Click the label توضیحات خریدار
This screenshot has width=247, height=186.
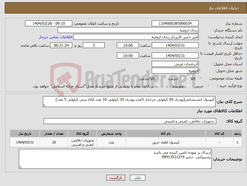point(227,159)
